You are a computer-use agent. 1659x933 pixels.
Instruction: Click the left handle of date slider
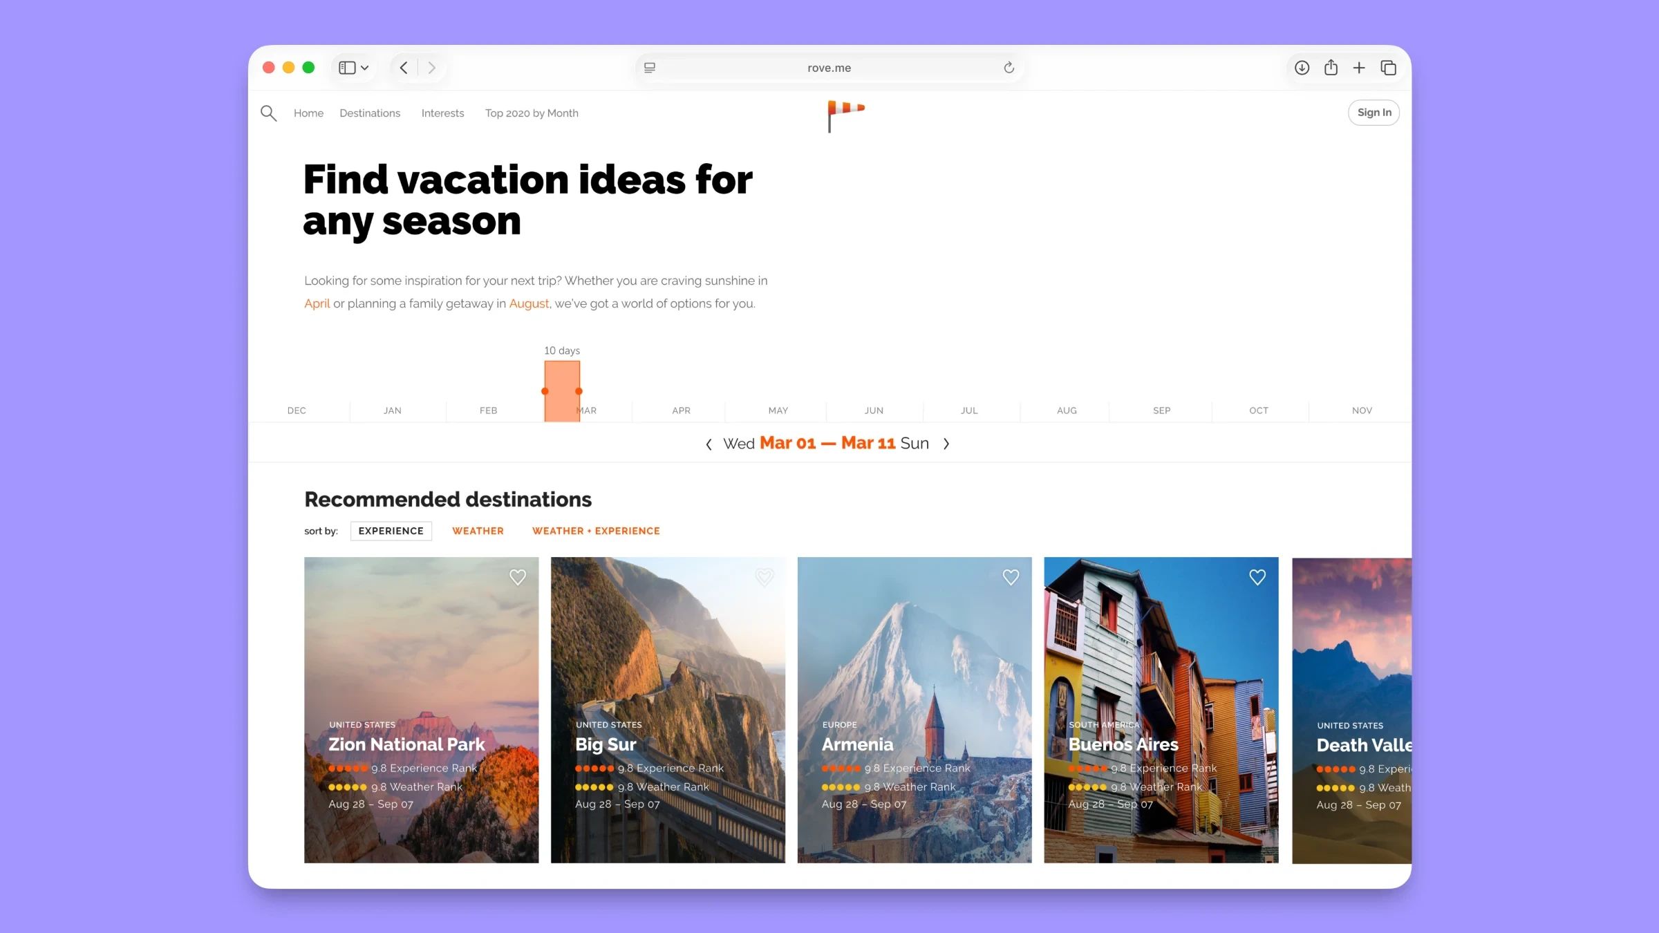[545, 391]
